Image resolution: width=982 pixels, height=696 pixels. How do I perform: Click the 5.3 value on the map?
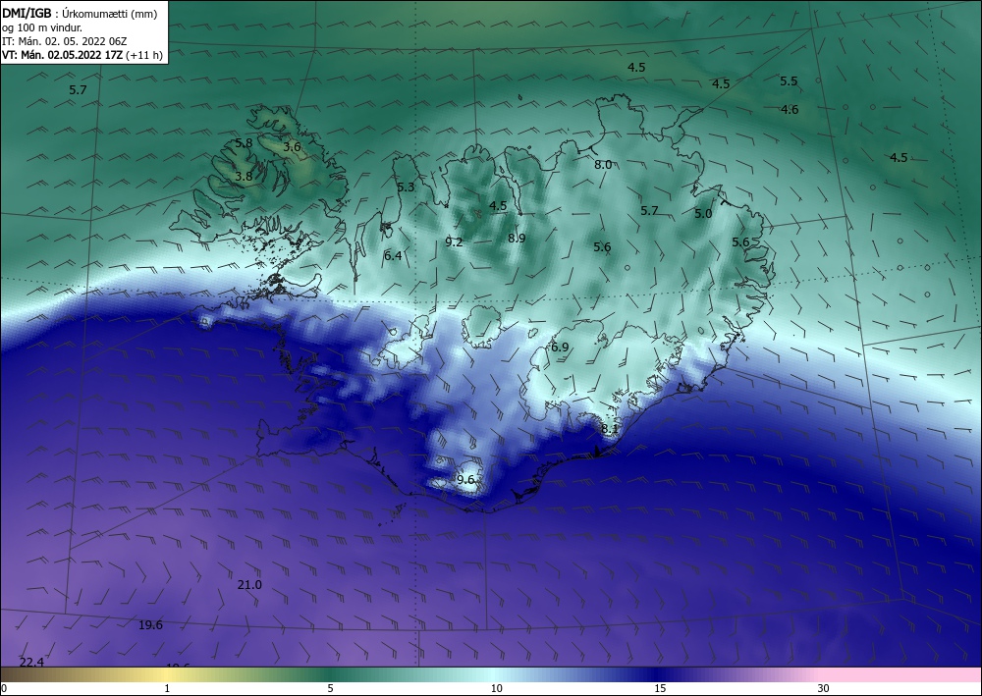(406, 187)
